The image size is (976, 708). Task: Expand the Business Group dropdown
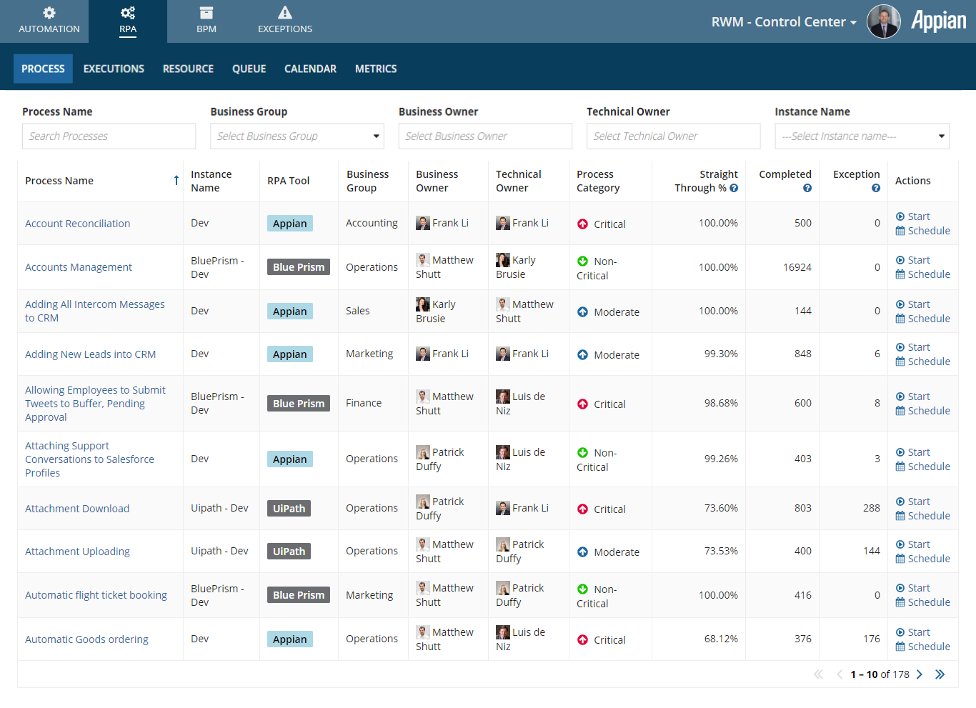point(297,136)
